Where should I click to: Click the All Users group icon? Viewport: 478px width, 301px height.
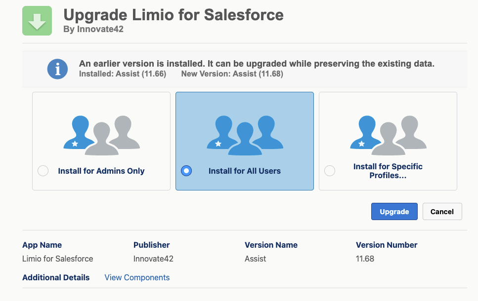(245, 135)
